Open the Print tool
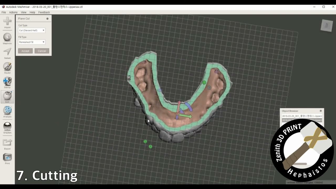The width and height of the screenshot is (336, 189). tap(7, 159)
